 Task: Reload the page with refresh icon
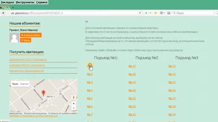point(140,13)
